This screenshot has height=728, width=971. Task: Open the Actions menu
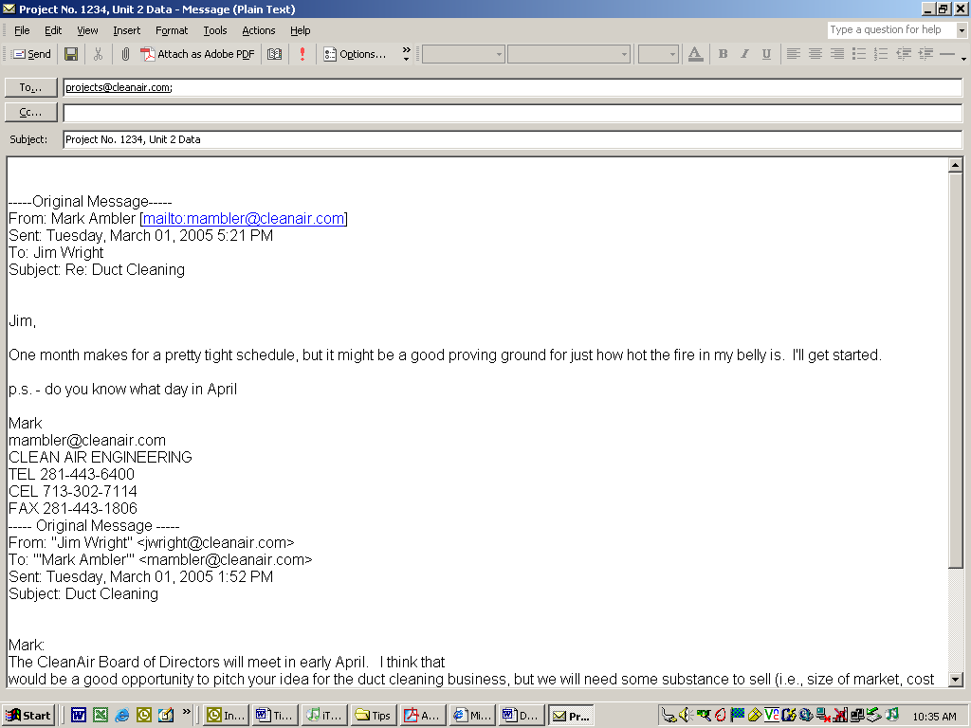[258, 30]
